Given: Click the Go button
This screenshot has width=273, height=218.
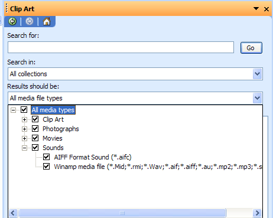Looking at the screenshot, I should click(251, 48).
